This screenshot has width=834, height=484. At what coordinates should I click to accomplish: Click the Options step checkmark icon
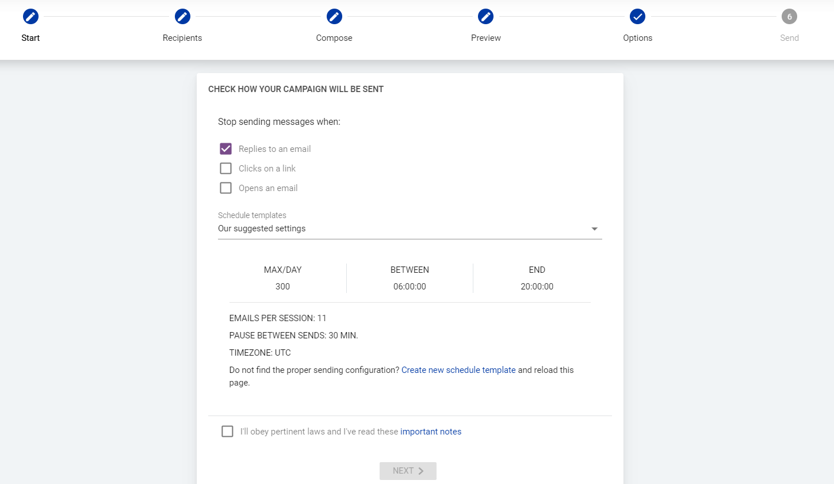point(637,17)
